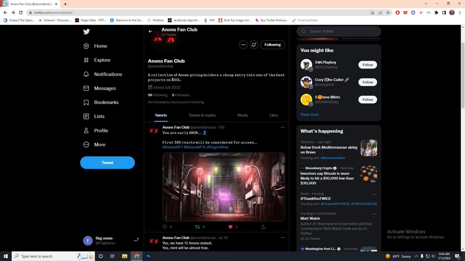Click the #SolanaNFTs hashtag
The image size is (465, 261).
point(195,147)
